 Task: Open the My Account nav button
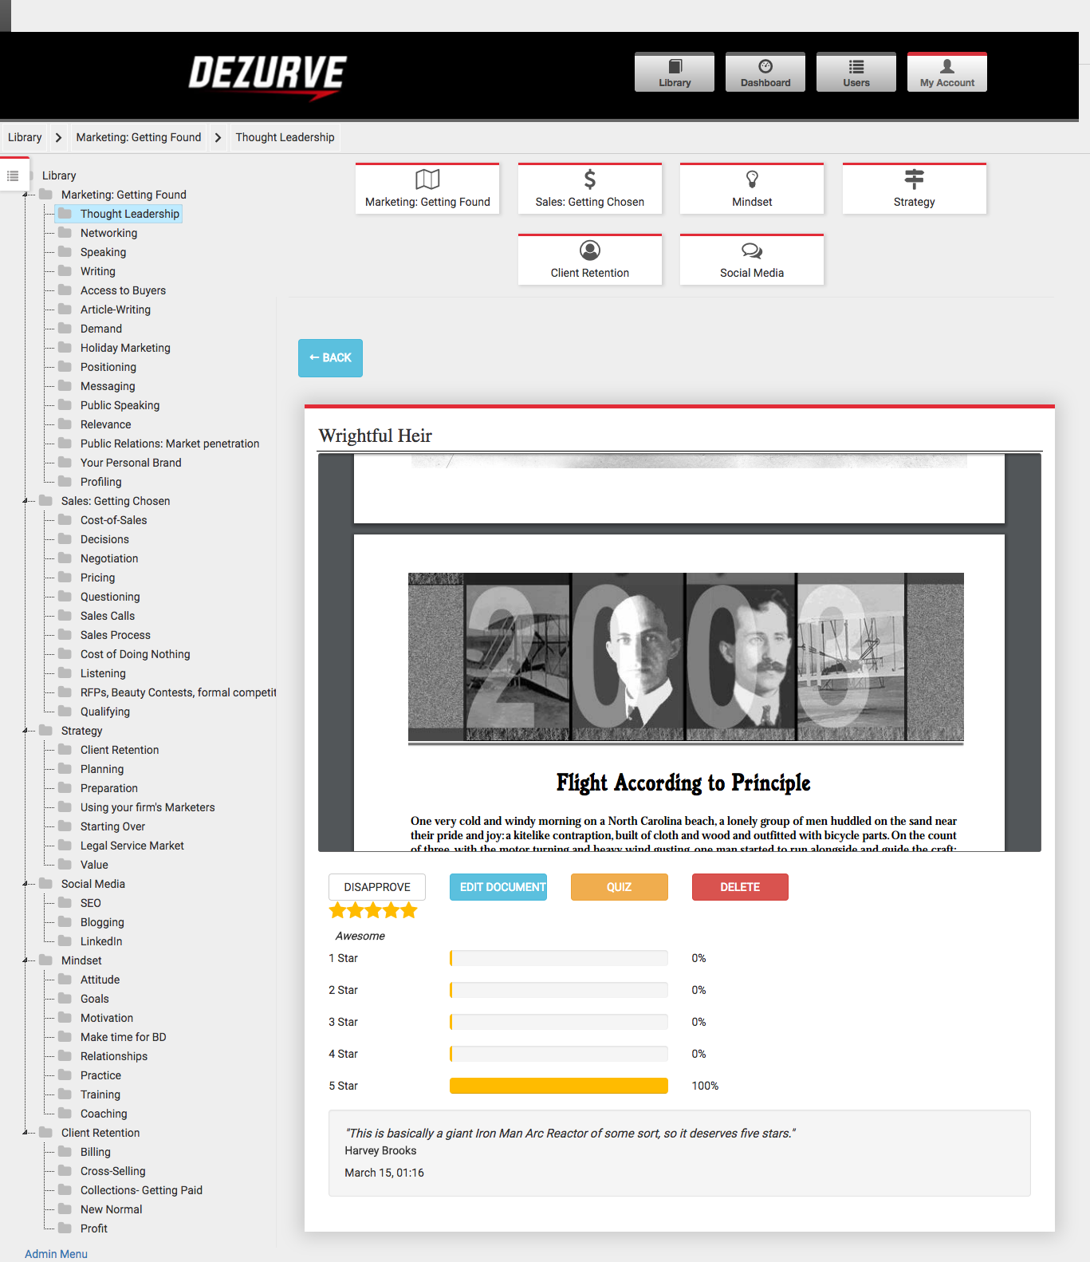pos(947,73)
